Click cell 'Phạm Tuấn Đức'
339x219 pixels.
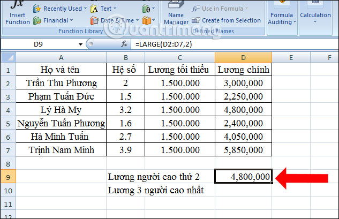pos(61,96)
